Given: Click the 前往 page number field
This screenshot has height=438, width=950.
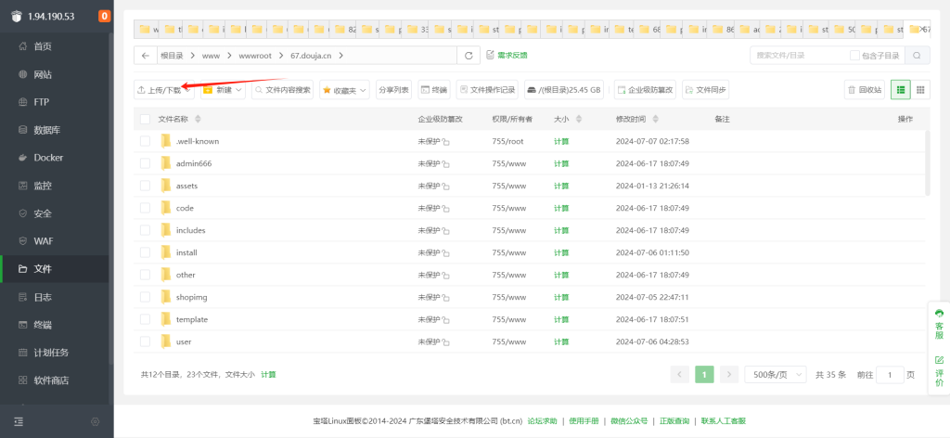Looking at the screenshot, I should coord(890,375).
